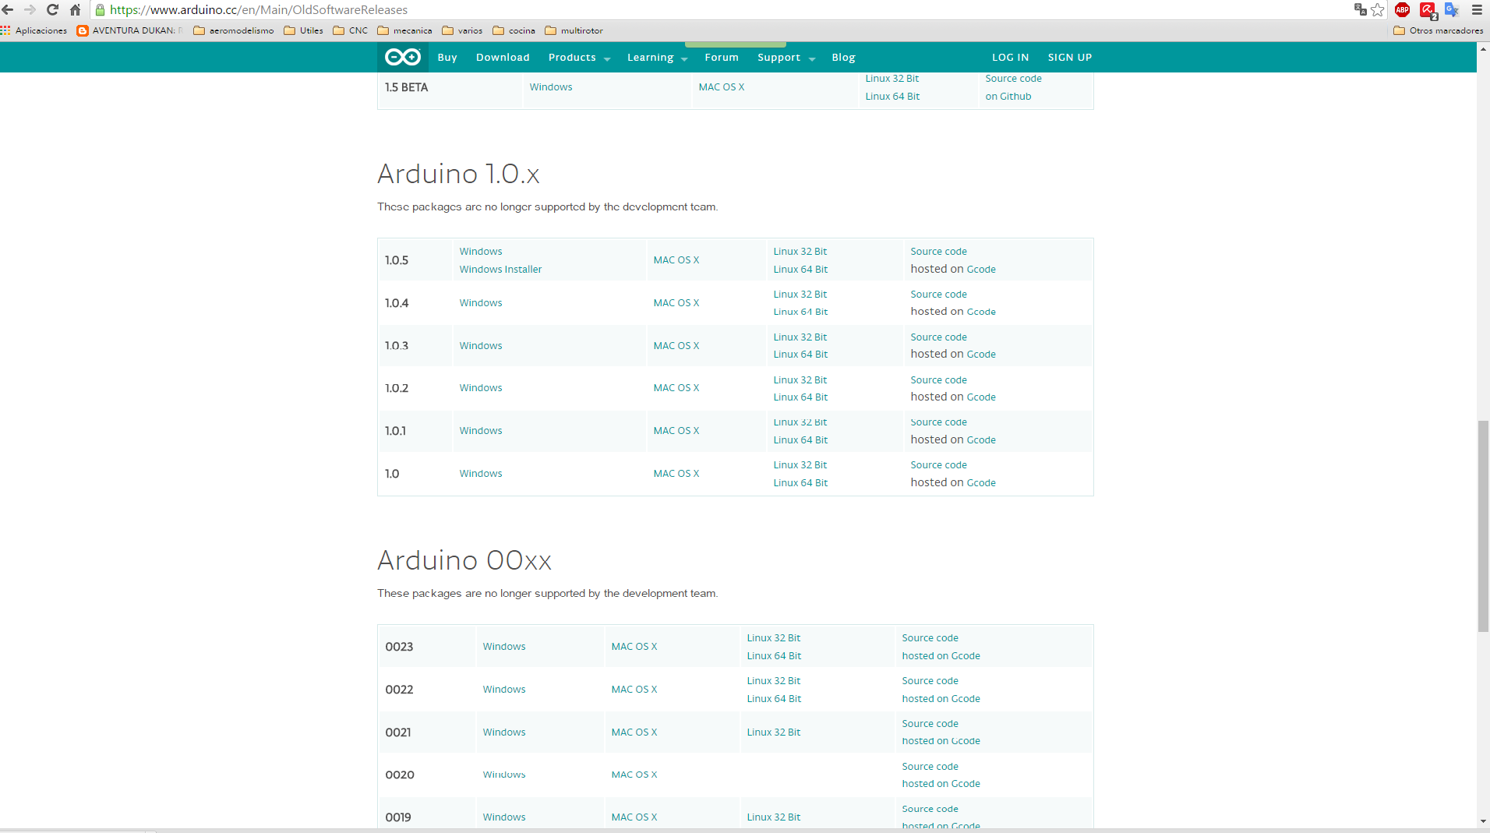Screen dimensions: 1490x833
Task: Expand the Support dropdown menu
Action: [786, 58]
